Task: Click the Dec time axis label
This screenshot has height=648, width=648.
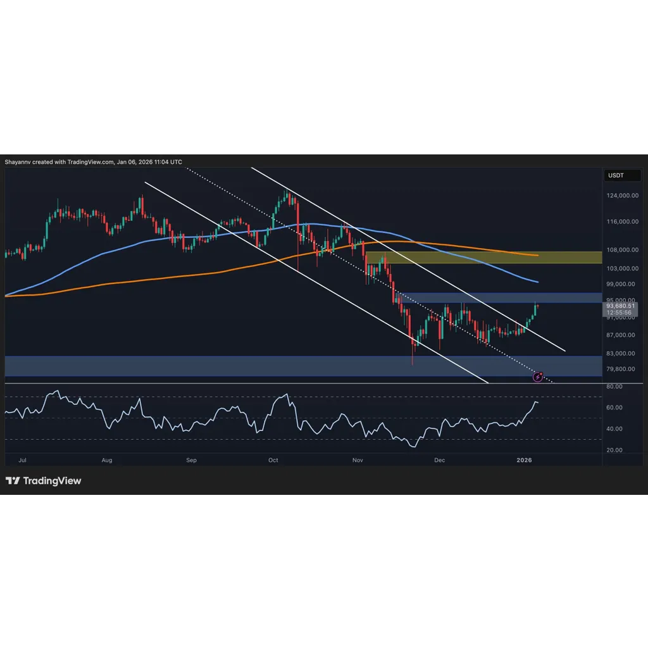Action: point(439,460)
